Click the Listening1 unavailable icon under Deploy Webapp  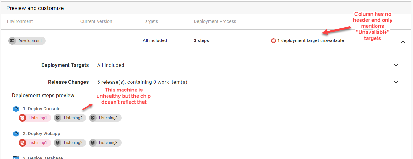tap(22, 143)
